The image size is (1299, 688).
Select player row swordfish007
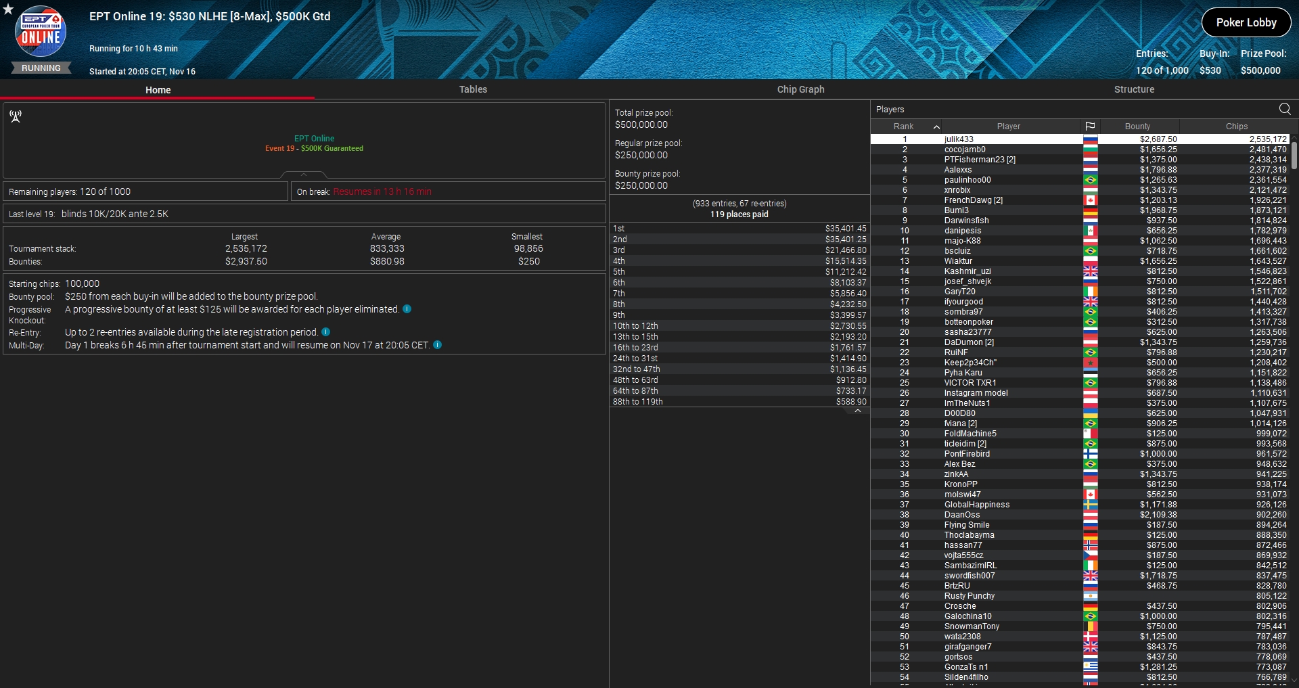pyautogui.click(x=1080, y=576)
